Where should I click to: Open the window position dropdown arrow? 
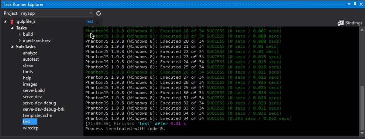click(349, 4)
